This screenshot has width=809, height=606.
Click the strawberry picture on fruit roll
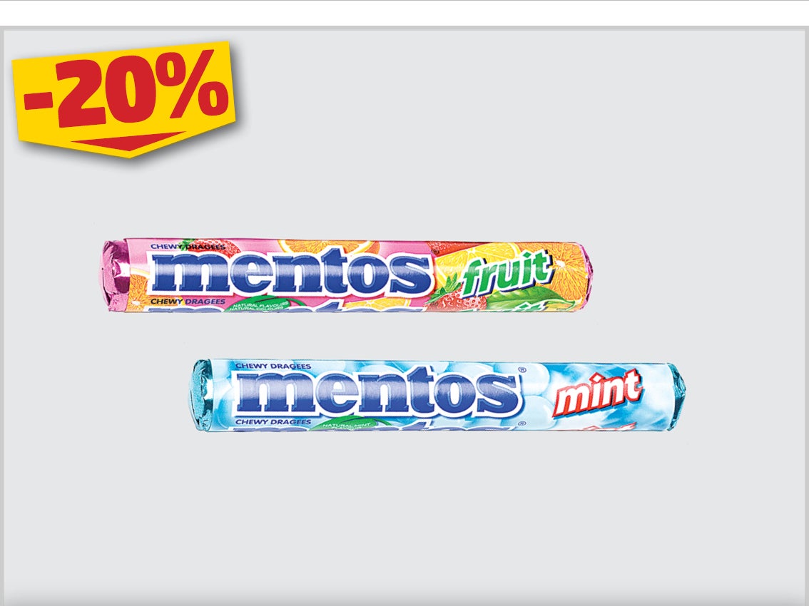457,297
